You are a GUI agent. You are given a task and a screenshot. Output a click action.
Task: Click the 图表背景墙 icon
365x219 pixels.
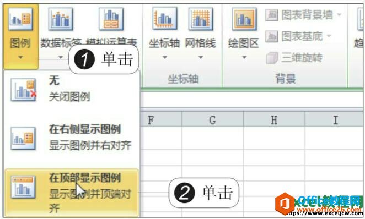click(x=271, y=15)
